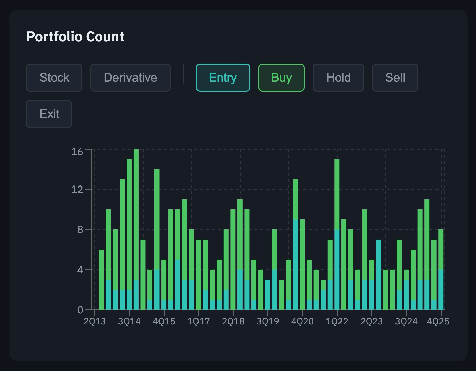Select the tallest bar reaching 16
The width and height of the screenshot is (476, 371).
(136, 229)
